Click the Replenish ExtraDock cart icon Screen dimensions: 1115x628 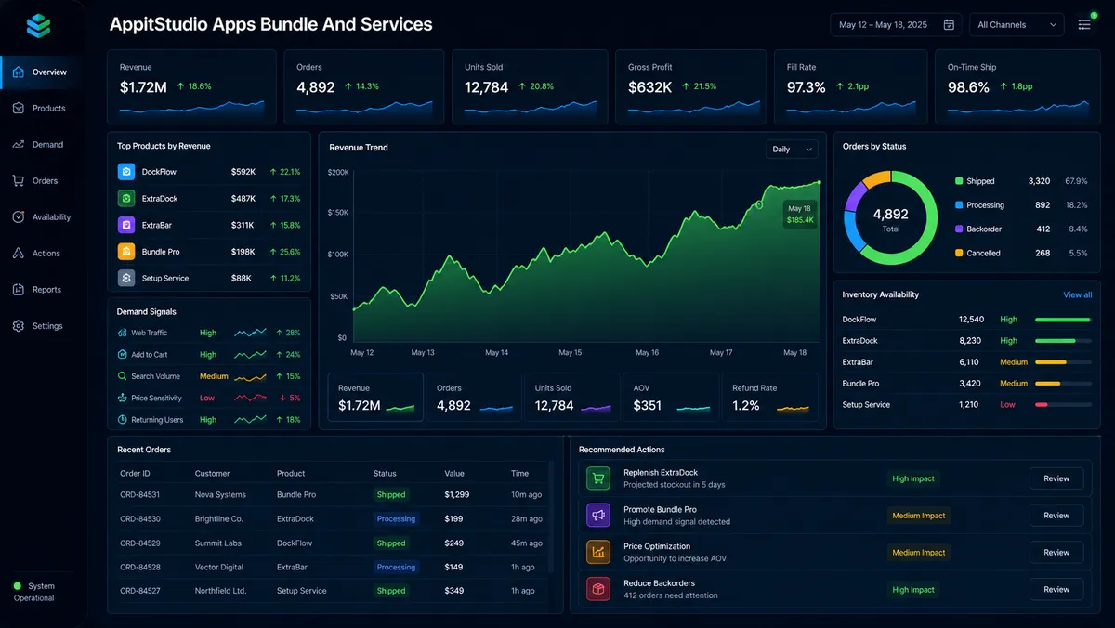[597, 478]
